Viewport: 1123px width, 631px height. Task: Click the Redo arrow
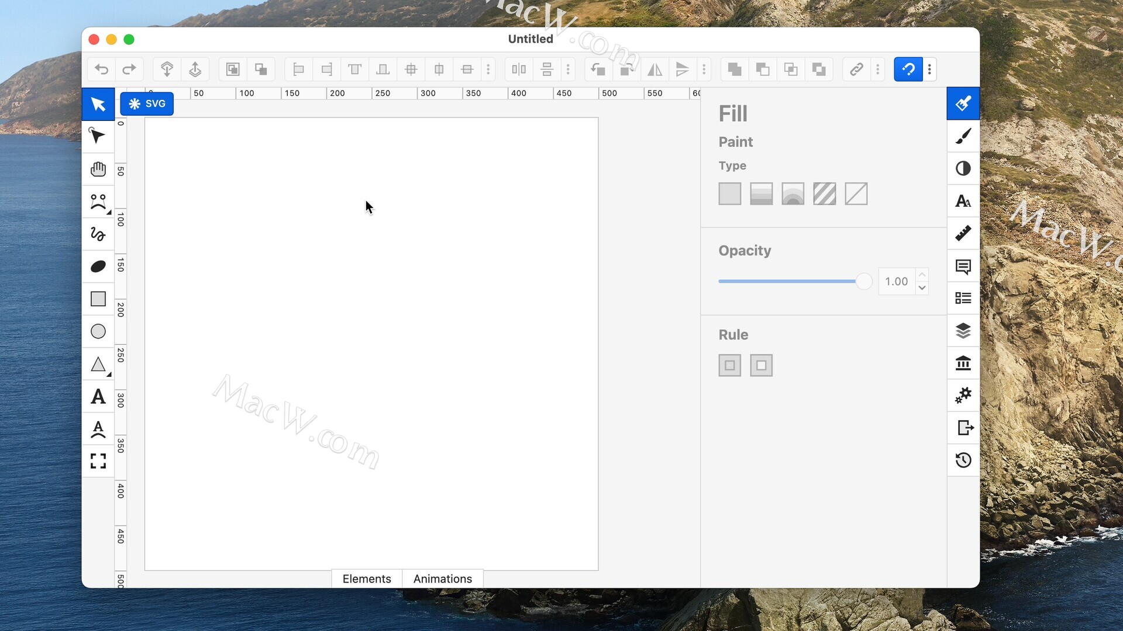coord(129,70)
